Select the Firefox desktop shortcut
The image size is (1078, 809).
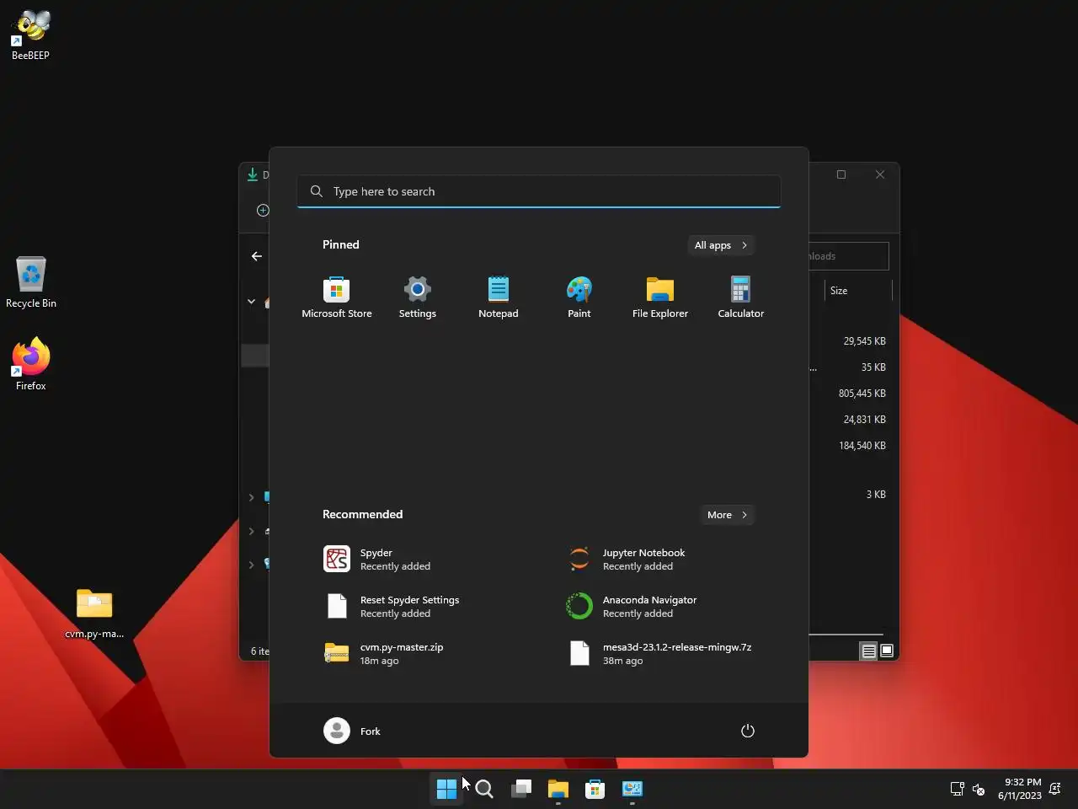click(31, 364)
